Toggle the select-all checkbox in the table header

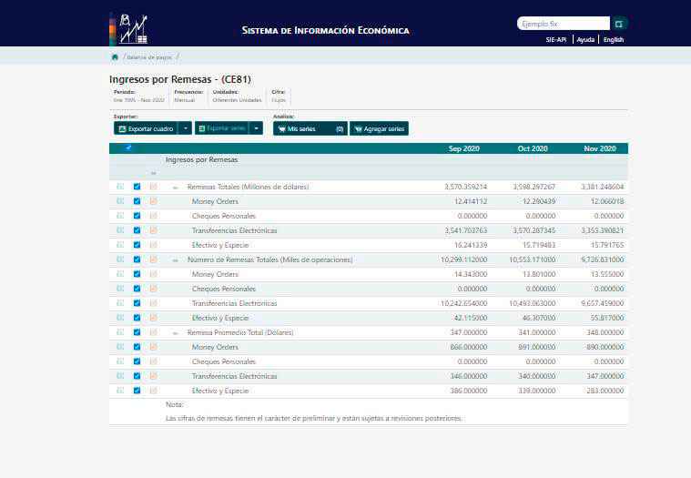tap(128, 147)
